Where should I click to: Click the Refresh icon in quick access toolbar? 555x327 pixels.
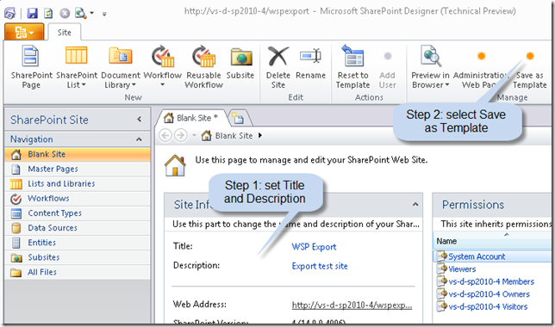(x=48, y=14)
